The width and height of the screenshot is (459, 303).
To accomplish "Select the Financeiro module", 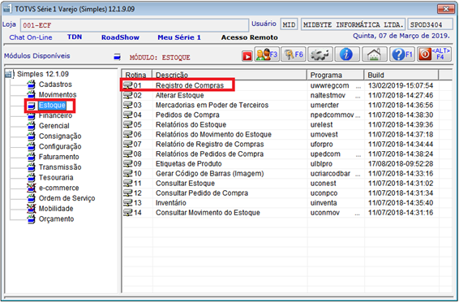I will pyautogui.click(x=56, y=115).
